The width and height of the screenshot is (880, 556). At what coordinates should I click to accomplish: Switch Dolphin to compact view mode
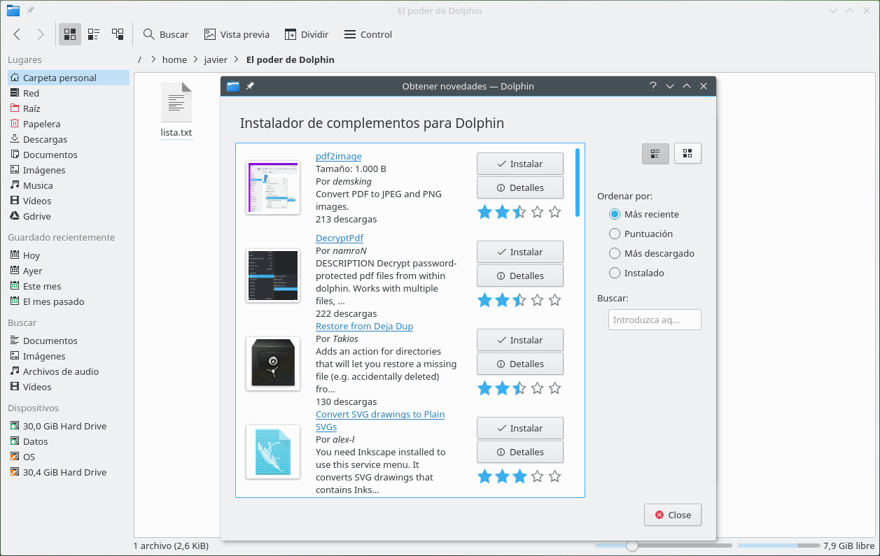click(94, 34)
